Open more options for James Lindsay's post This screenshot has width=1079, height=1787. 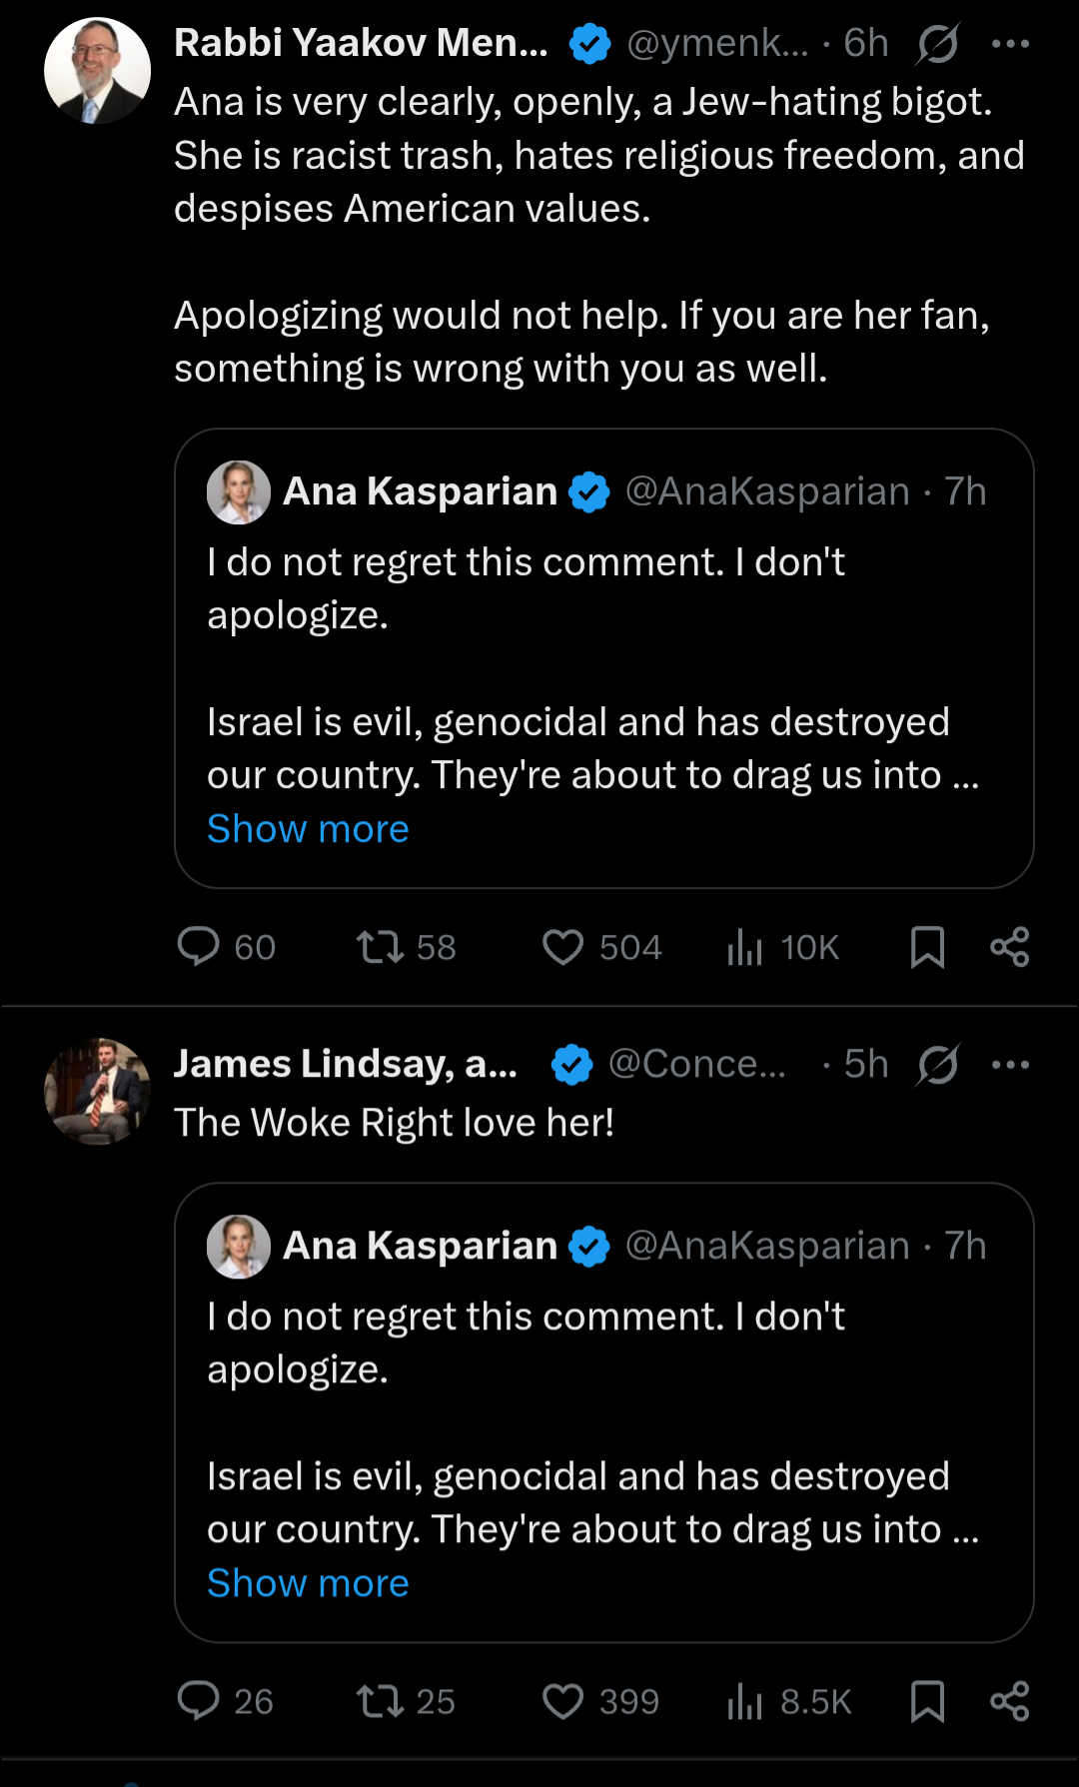tap(1010, 1065)
